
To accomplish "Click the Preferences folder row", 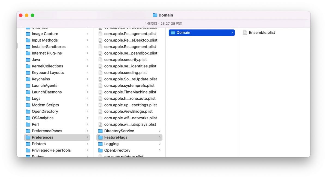I will pos(57,137).
